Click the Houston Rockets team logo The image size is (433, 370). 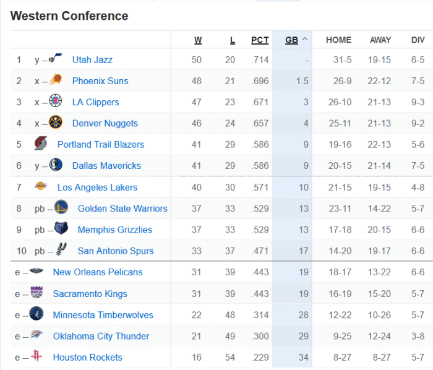36,356
